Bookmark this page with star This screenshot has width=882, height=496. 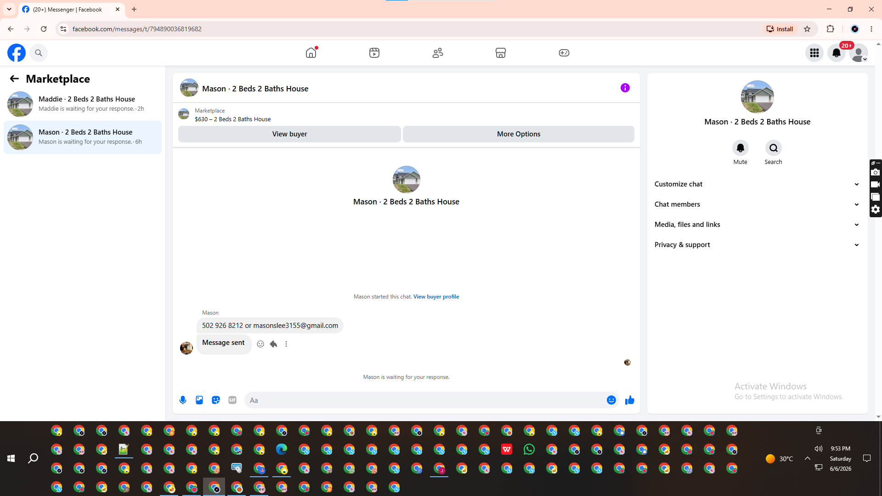coord(807,29)
